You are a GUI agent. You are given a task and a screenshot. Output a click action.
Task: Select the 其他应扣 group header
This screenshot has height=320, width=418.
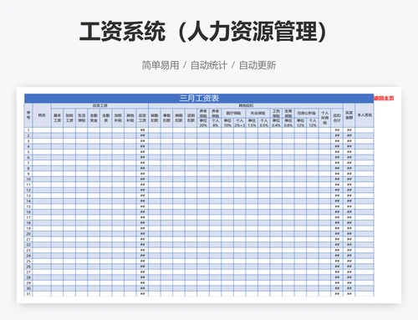point(246,105)
